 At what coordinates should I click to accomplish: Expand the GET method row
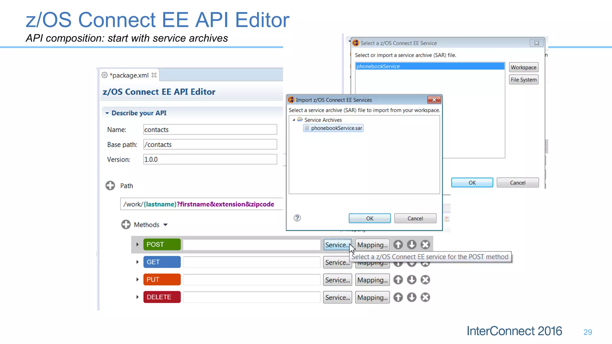tap(137, 262)
